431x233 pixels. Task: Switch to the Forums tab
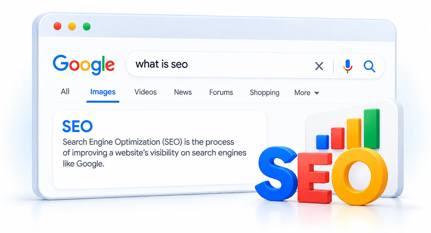221,92
